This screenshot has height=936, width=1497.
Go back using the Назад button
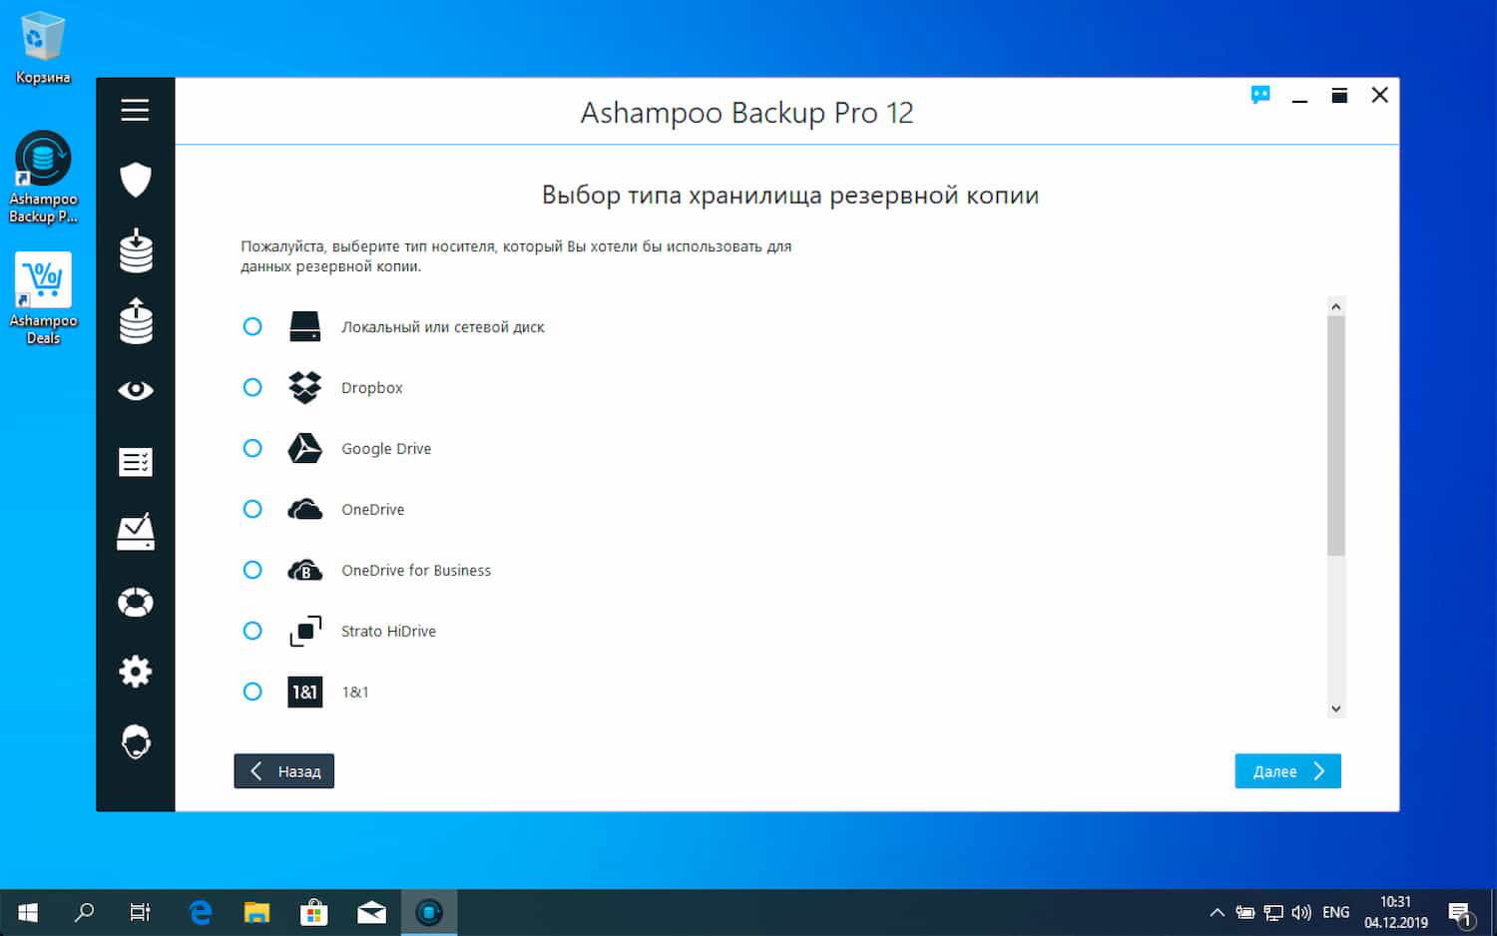tap(283, 770)
